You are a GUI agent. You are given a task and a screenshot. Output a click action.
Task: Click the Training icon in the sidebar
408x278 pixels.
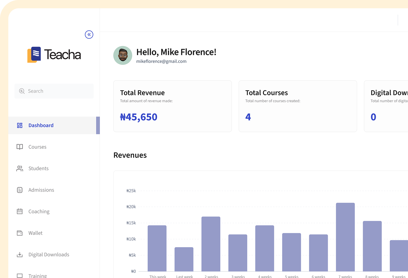point(20,276)
